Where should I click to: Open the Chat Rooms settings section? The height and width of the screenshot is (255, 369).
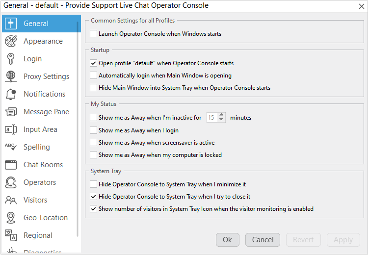[x=43, y=165]
